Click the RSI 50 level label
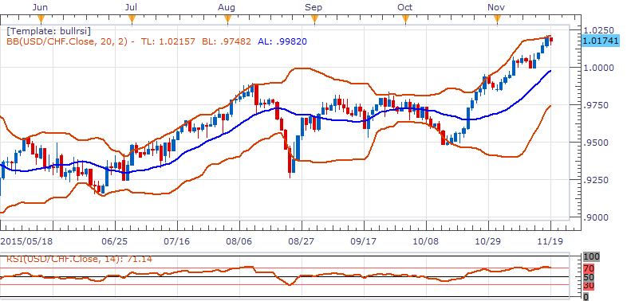Image resolution: width=627 pixels, height=301 pixels. coord(589,277)
